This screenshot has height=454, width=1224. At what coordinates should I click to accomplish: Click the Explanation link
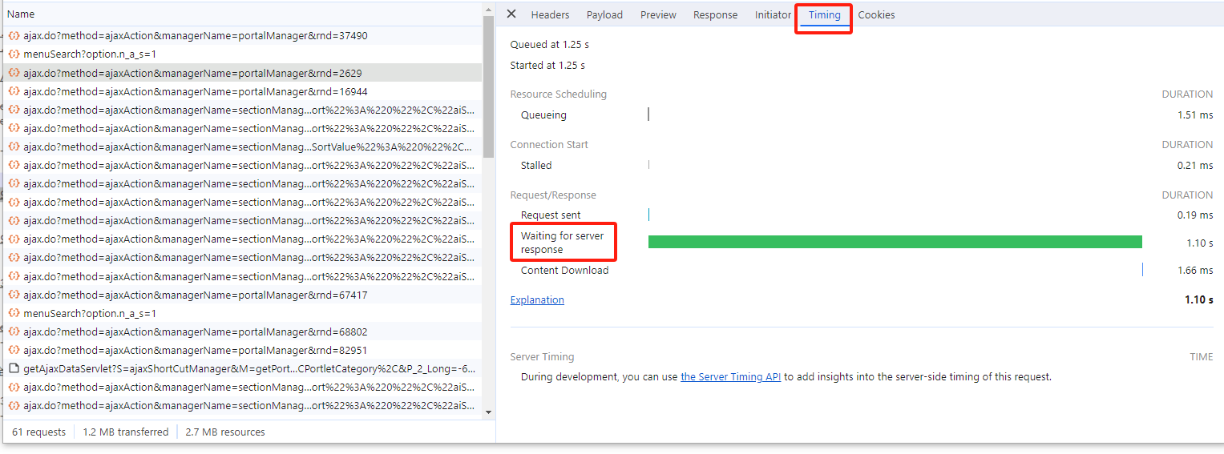[x=537, y=300]
